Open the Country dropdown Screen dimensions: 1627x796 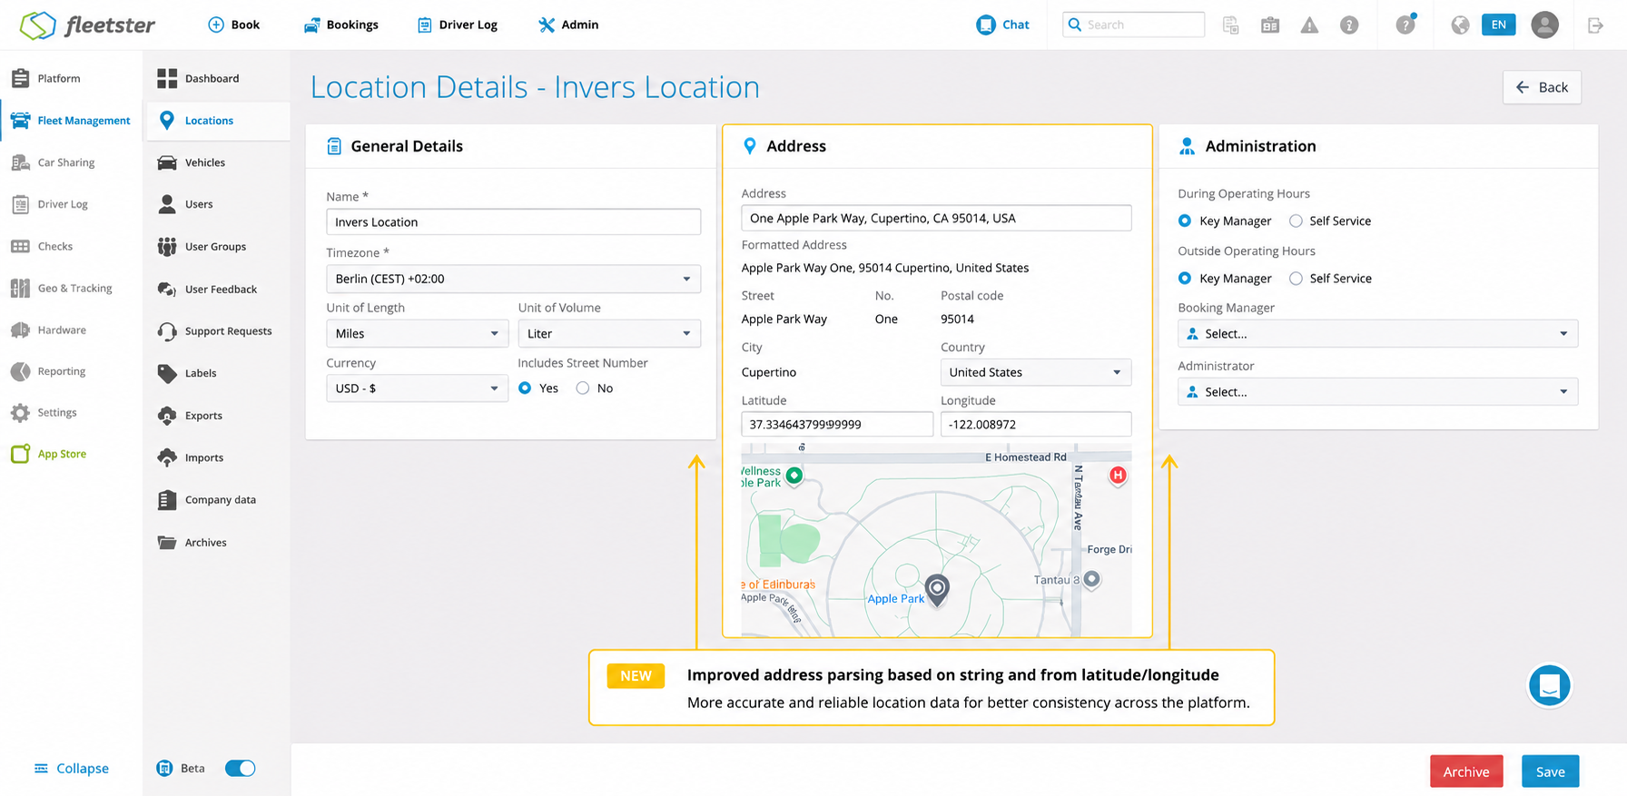pos(1035,372)
